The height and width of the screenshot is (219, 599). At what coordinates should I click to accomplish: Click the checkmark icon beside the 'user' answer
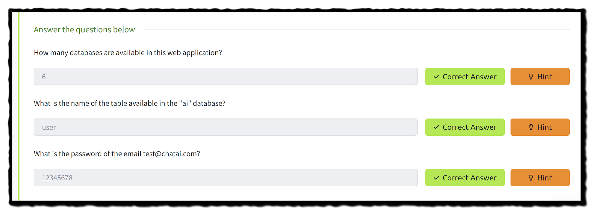436,127
